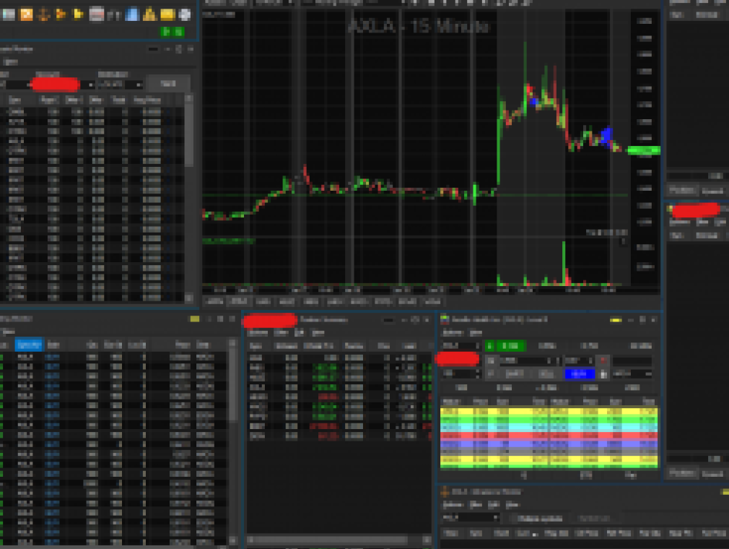Click the striped grid icon leftmost on the toolbar
This screenshot has width=729, height=549.
tap(7, 14)
